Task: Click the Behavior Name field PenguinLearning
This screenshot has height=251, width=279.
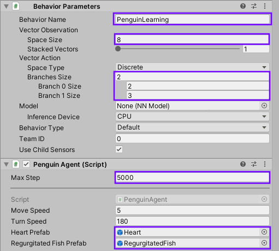Action: click(x=192, y=19)
